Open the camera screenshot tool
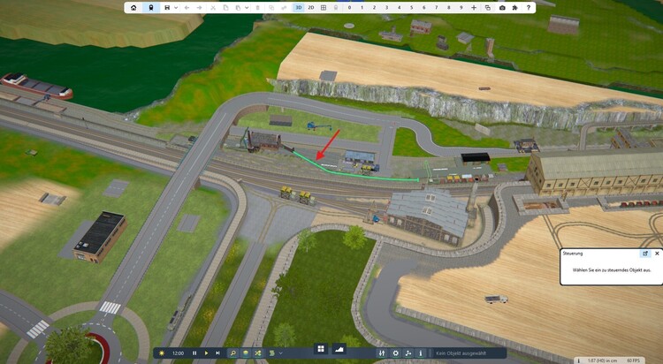Screen dimensions: 663x364 [x=502, y=7]
